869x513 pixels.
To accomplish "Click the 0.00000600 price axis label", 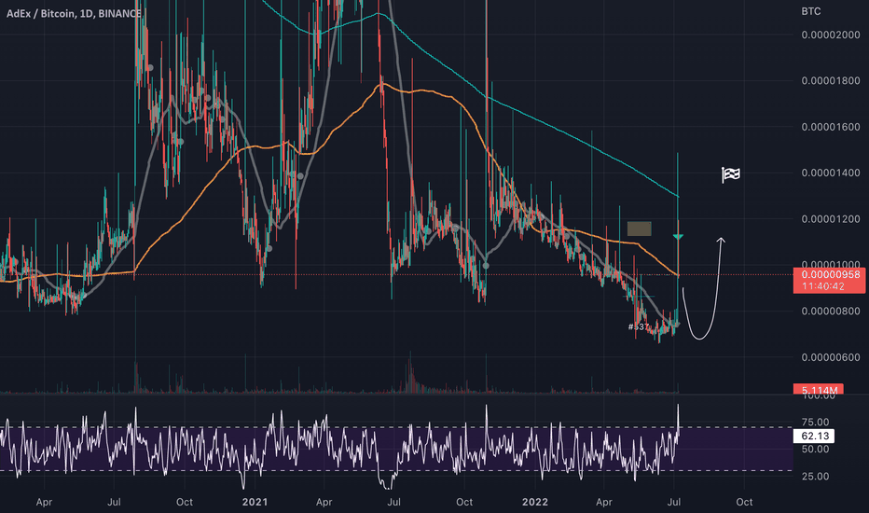I will [830, 357].
